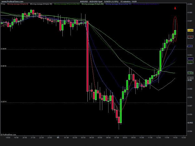Click the 0.968 price axis label
The height and width of the screenshot is (146, 195).
click(190, 12)
